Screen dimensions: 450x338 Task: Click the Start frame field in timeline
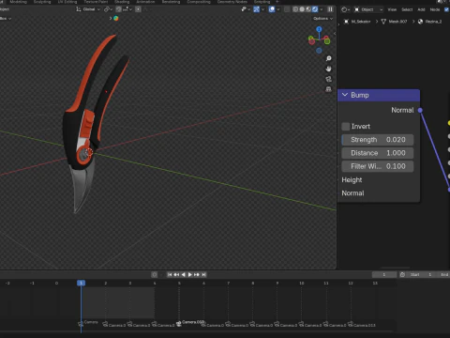coord(422,274)
